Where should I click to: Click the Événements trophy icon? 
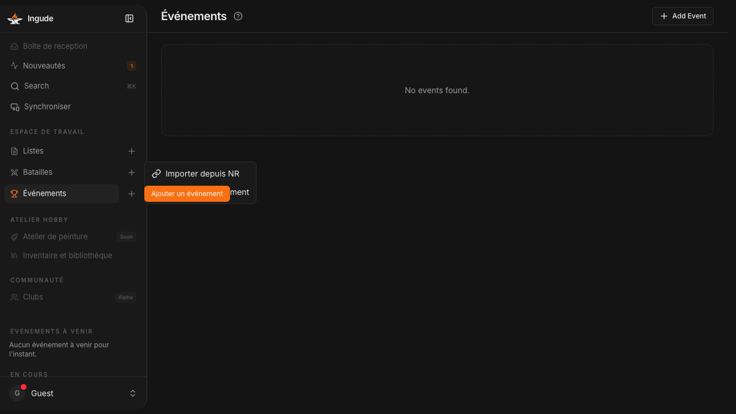[x=14, y=194]
